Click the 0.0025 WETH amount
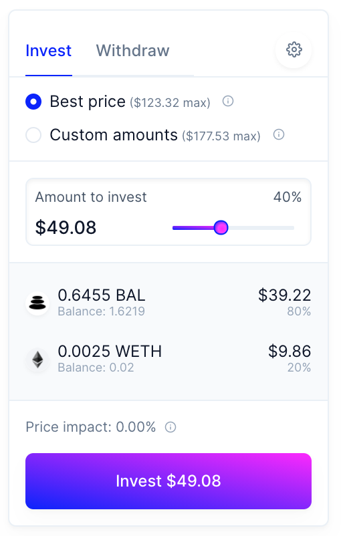The width and height of the screenshot is (341, 536). (x=110, y=351)
